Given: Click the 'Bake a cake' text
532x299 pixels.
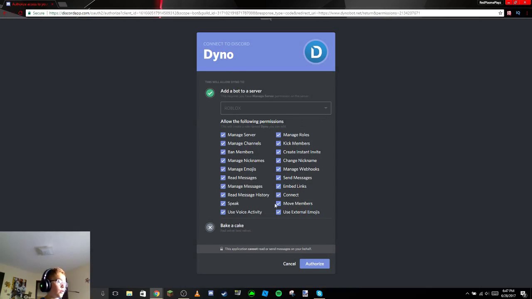Looking at the screenshot, I should coord(232,225).
